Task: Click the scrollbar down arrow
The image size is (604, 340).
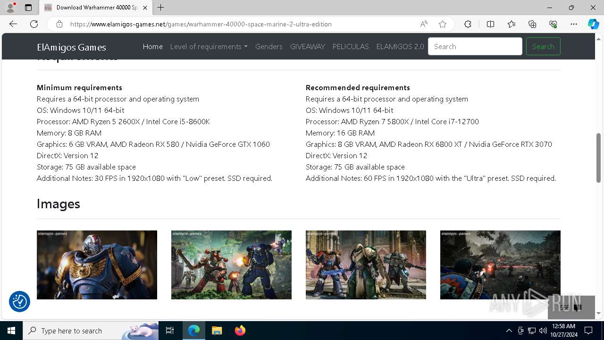Action: (x=598, y=313)
